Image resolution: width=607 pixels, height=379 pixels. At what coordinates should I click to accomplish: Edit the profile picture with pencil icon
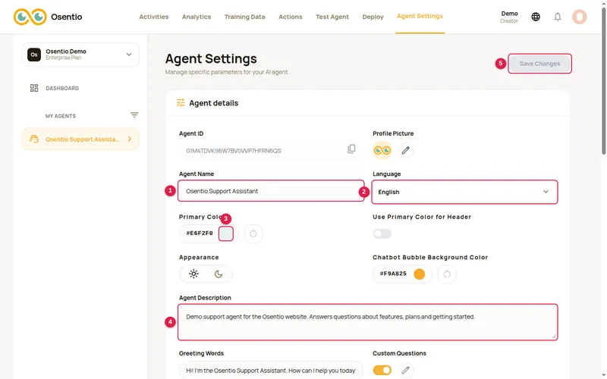coord(405,150)
